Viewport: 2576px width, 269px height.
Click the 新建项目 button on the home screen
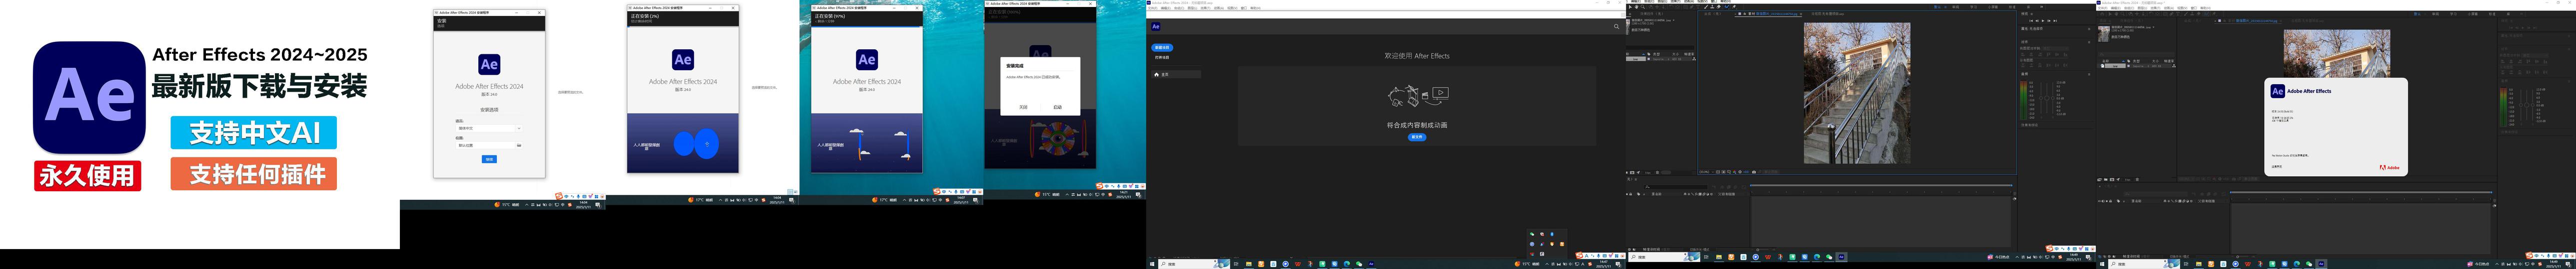pos(1162,48)
